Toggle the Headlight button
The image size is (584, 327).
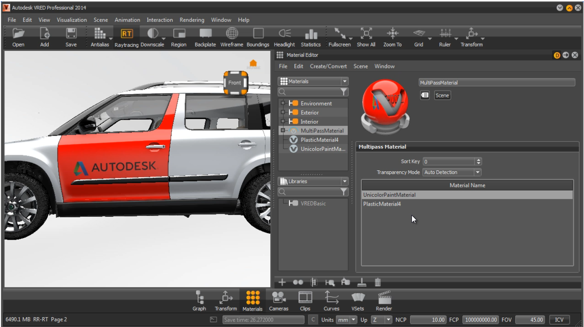(x=285, y=33)
